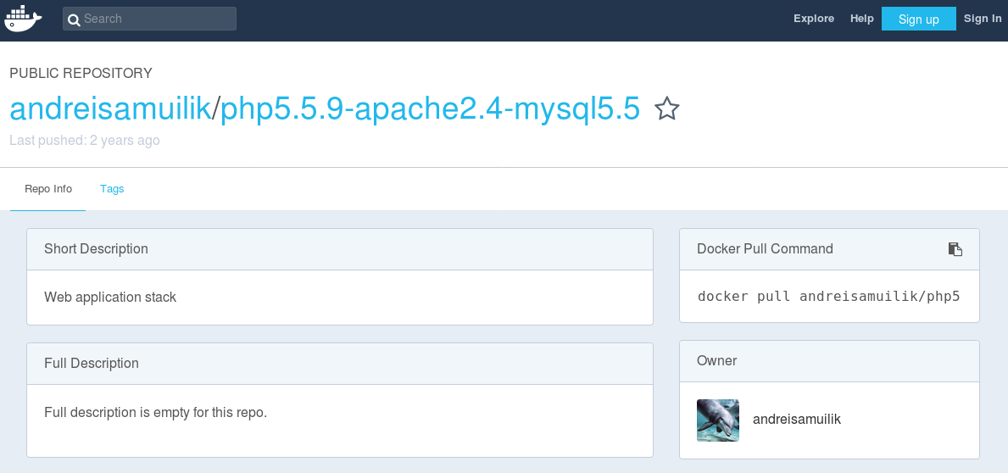
Task: Click the magnifier icon in search box
Action: coord(75,19)
